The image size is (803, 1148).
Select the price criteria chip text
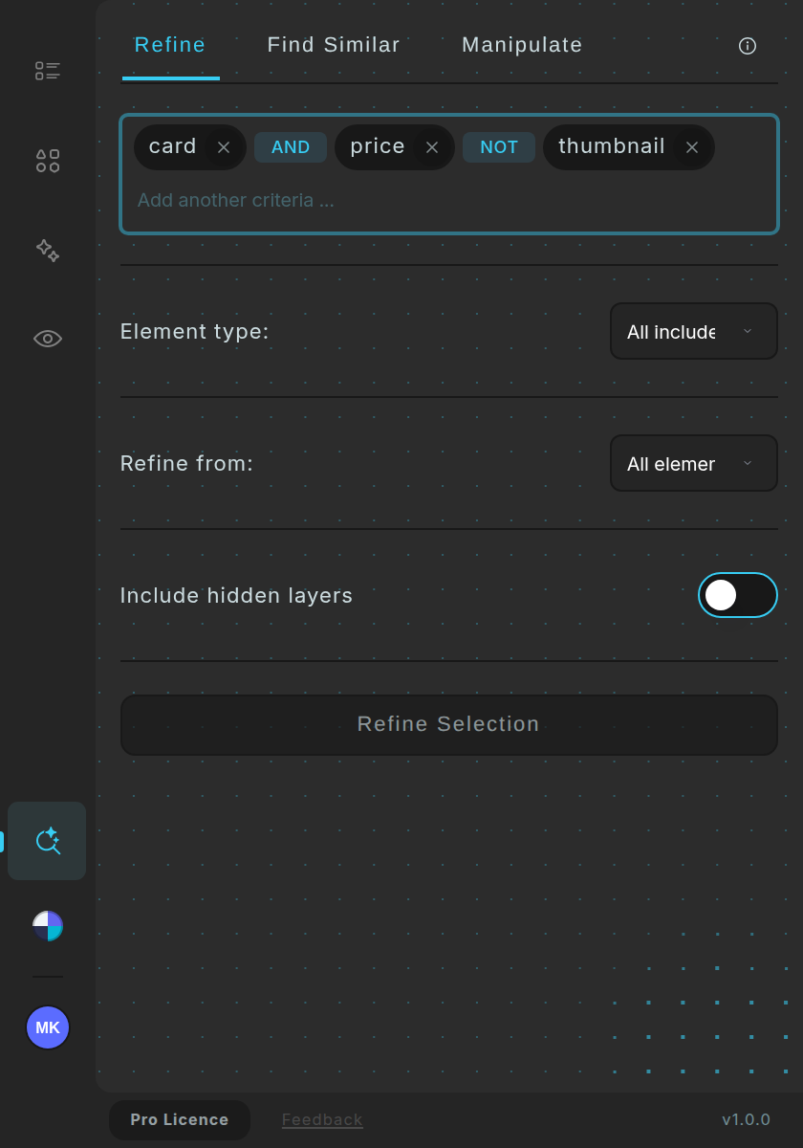tap(378, 146)
